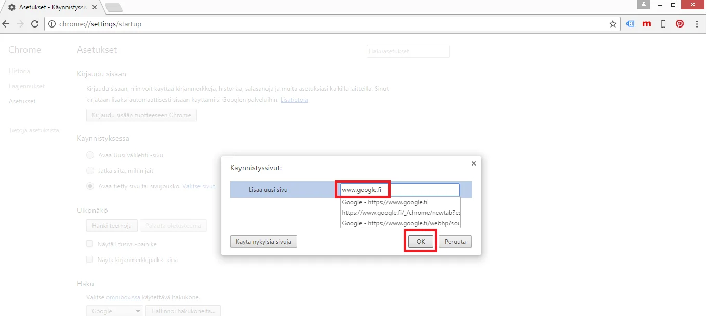The width and height of the screenshot is (707, 316).
Task: Go back with browser back arrow
Action: coord(6,24)
